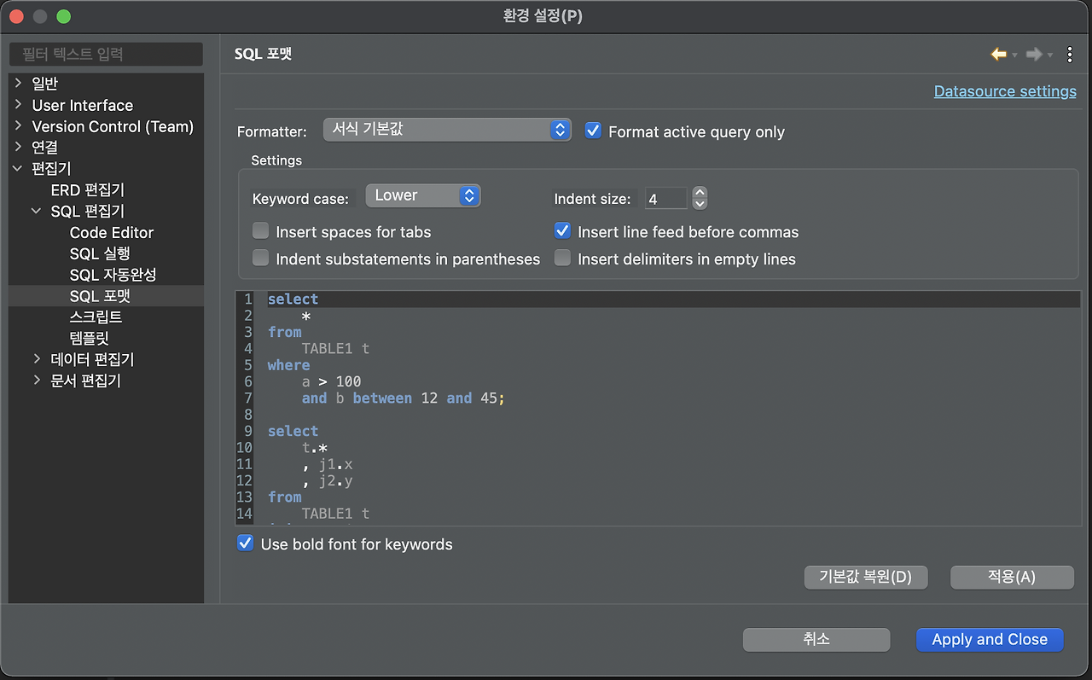The image size is (1092, 680).
Task: Open the Formatter dropdown
Action: coord(447,130)
